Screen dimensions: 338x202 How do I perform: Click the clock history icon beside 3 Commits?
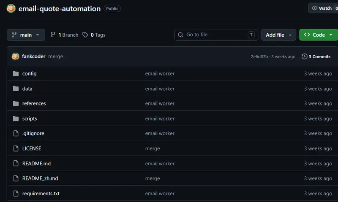[x=304, y=57]
